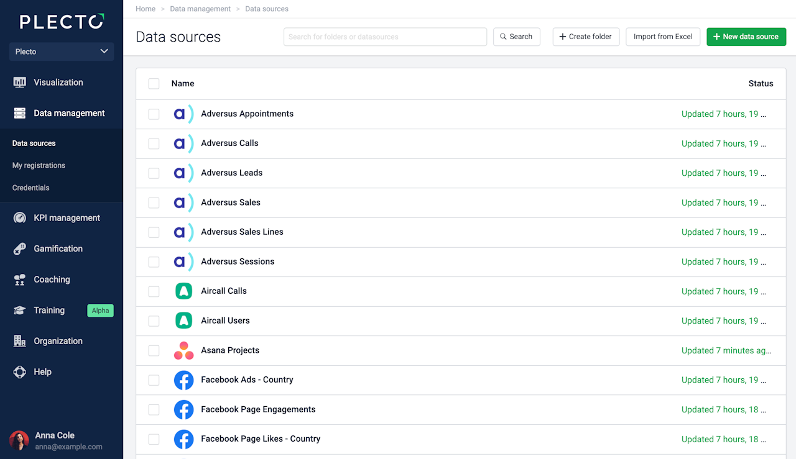Click the Adversus Appointments logo icon
This screenshot has width=796, height=459.
click(183, 114)
